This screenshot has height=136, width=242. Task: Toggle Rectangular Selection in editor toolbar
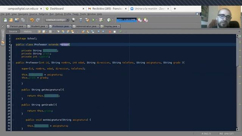(x=77, y=31)
